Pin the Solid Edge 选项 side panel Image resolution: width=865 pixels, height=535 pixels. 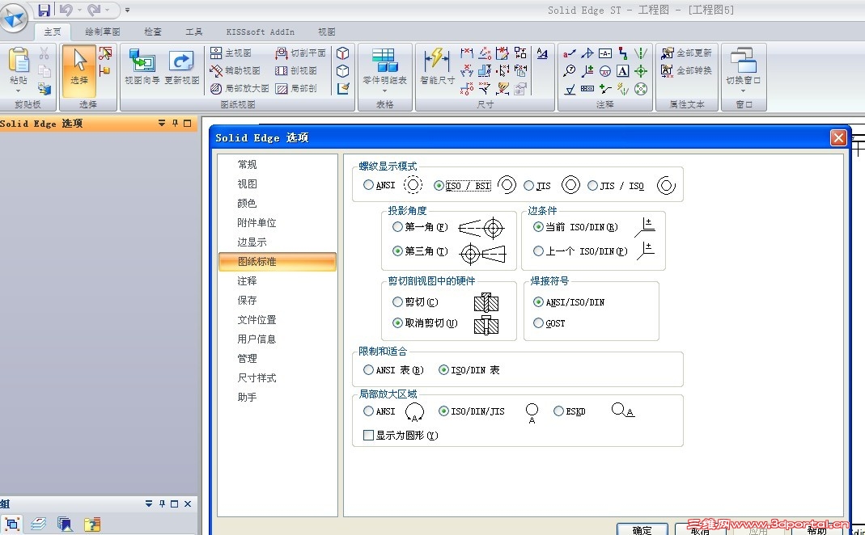pyautogui.click(x=175, y=124)
